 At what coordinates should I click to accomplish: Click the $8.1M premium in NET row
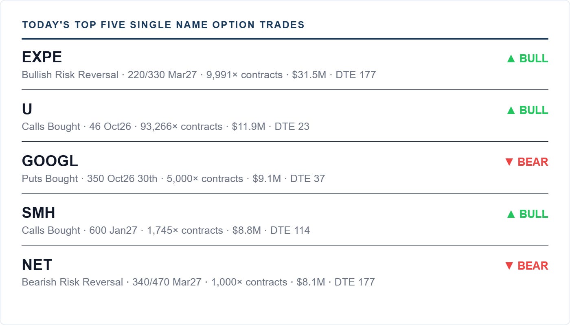(311, 282)
